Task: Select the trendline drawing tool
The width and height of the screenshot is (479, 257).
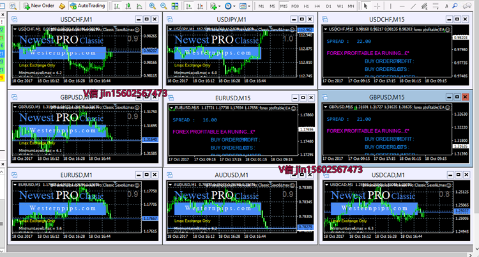Action: (x=413, y=6)
